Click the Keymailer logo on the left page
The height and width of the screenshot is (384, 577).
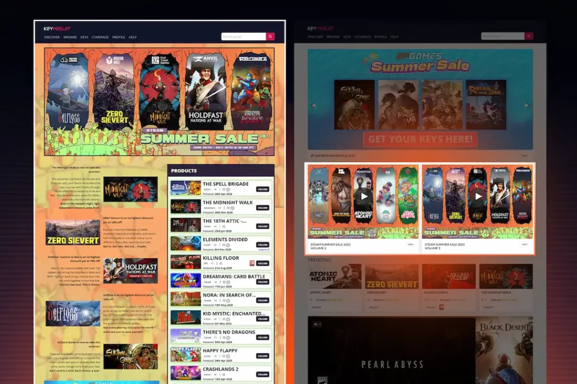coord(57,28)
